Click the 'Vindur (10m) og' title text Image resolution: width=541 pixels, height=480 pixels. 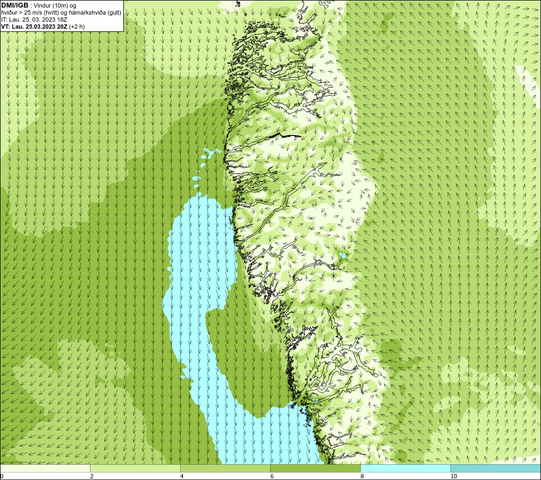(55, 5)
